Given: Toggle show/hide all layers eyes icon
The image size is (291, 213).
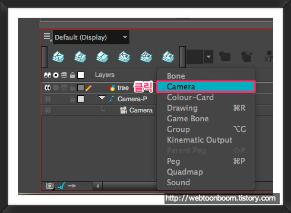Looking at the screenshot, I should [48, 75].
